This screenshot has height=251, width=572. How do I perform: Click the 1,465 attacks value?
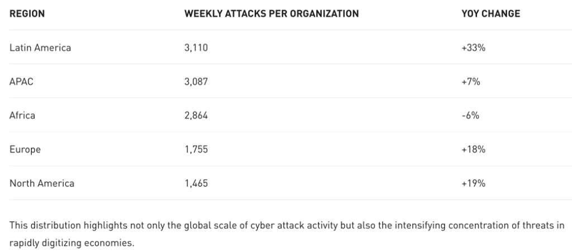[196, 183]
